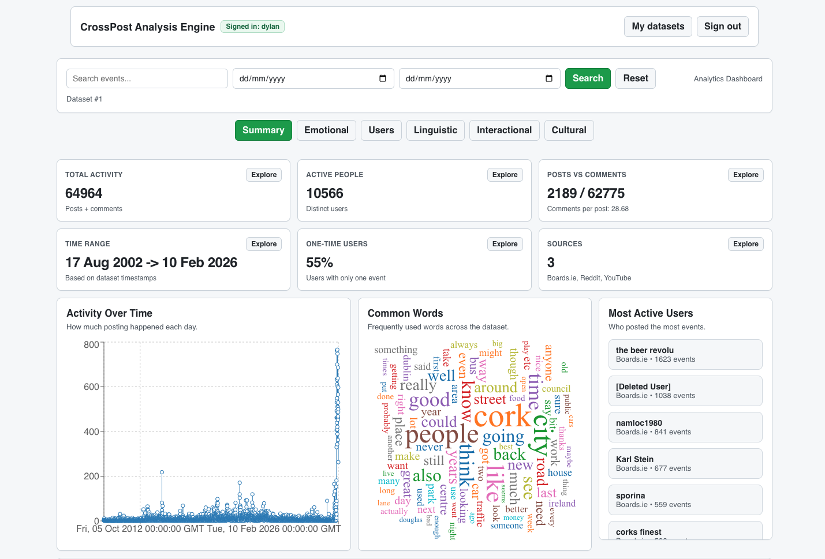Open My datasets page

pyautogui.click(x=658, y=27)
